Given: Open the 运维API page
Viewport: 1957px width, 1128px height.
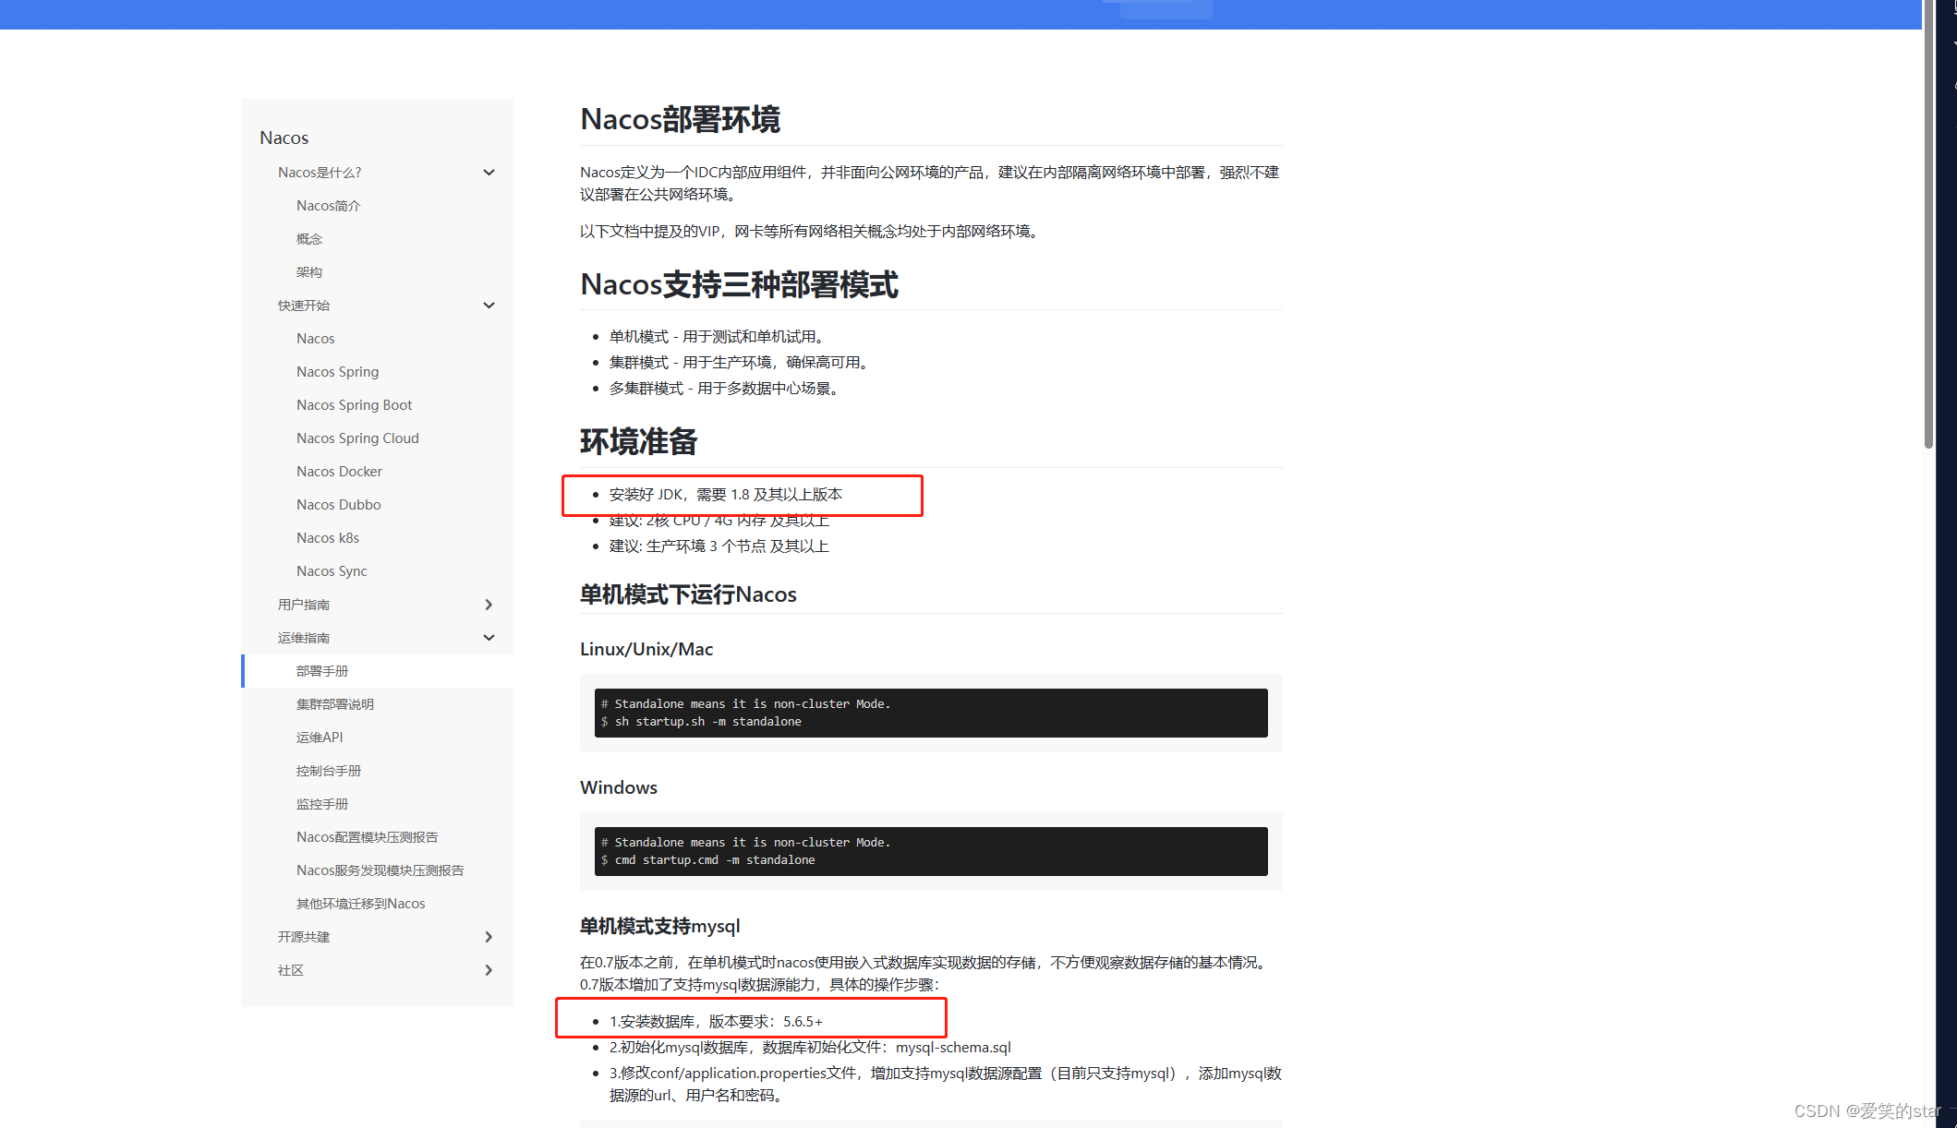Looking at the screenshot, I should [319, 737].
